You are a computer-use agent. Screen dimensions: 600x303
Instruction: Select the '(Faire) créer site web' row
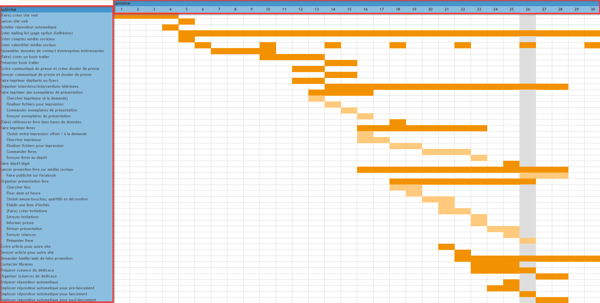tap(57, 15)
